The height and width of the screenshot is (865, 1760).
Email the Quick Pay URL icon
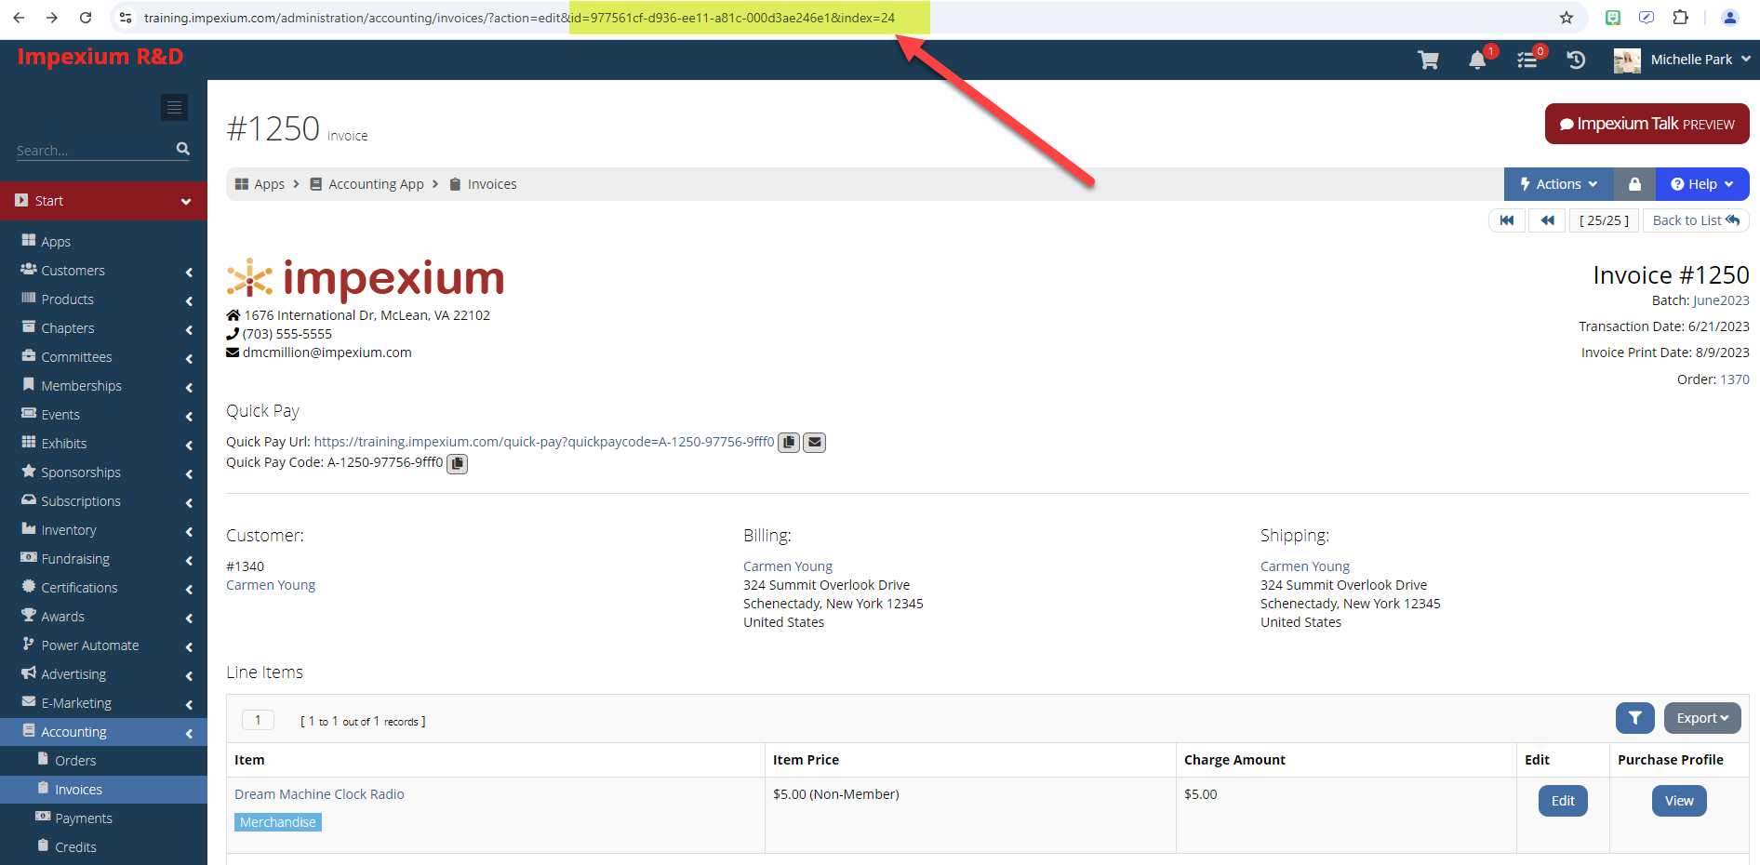point(815,443)
